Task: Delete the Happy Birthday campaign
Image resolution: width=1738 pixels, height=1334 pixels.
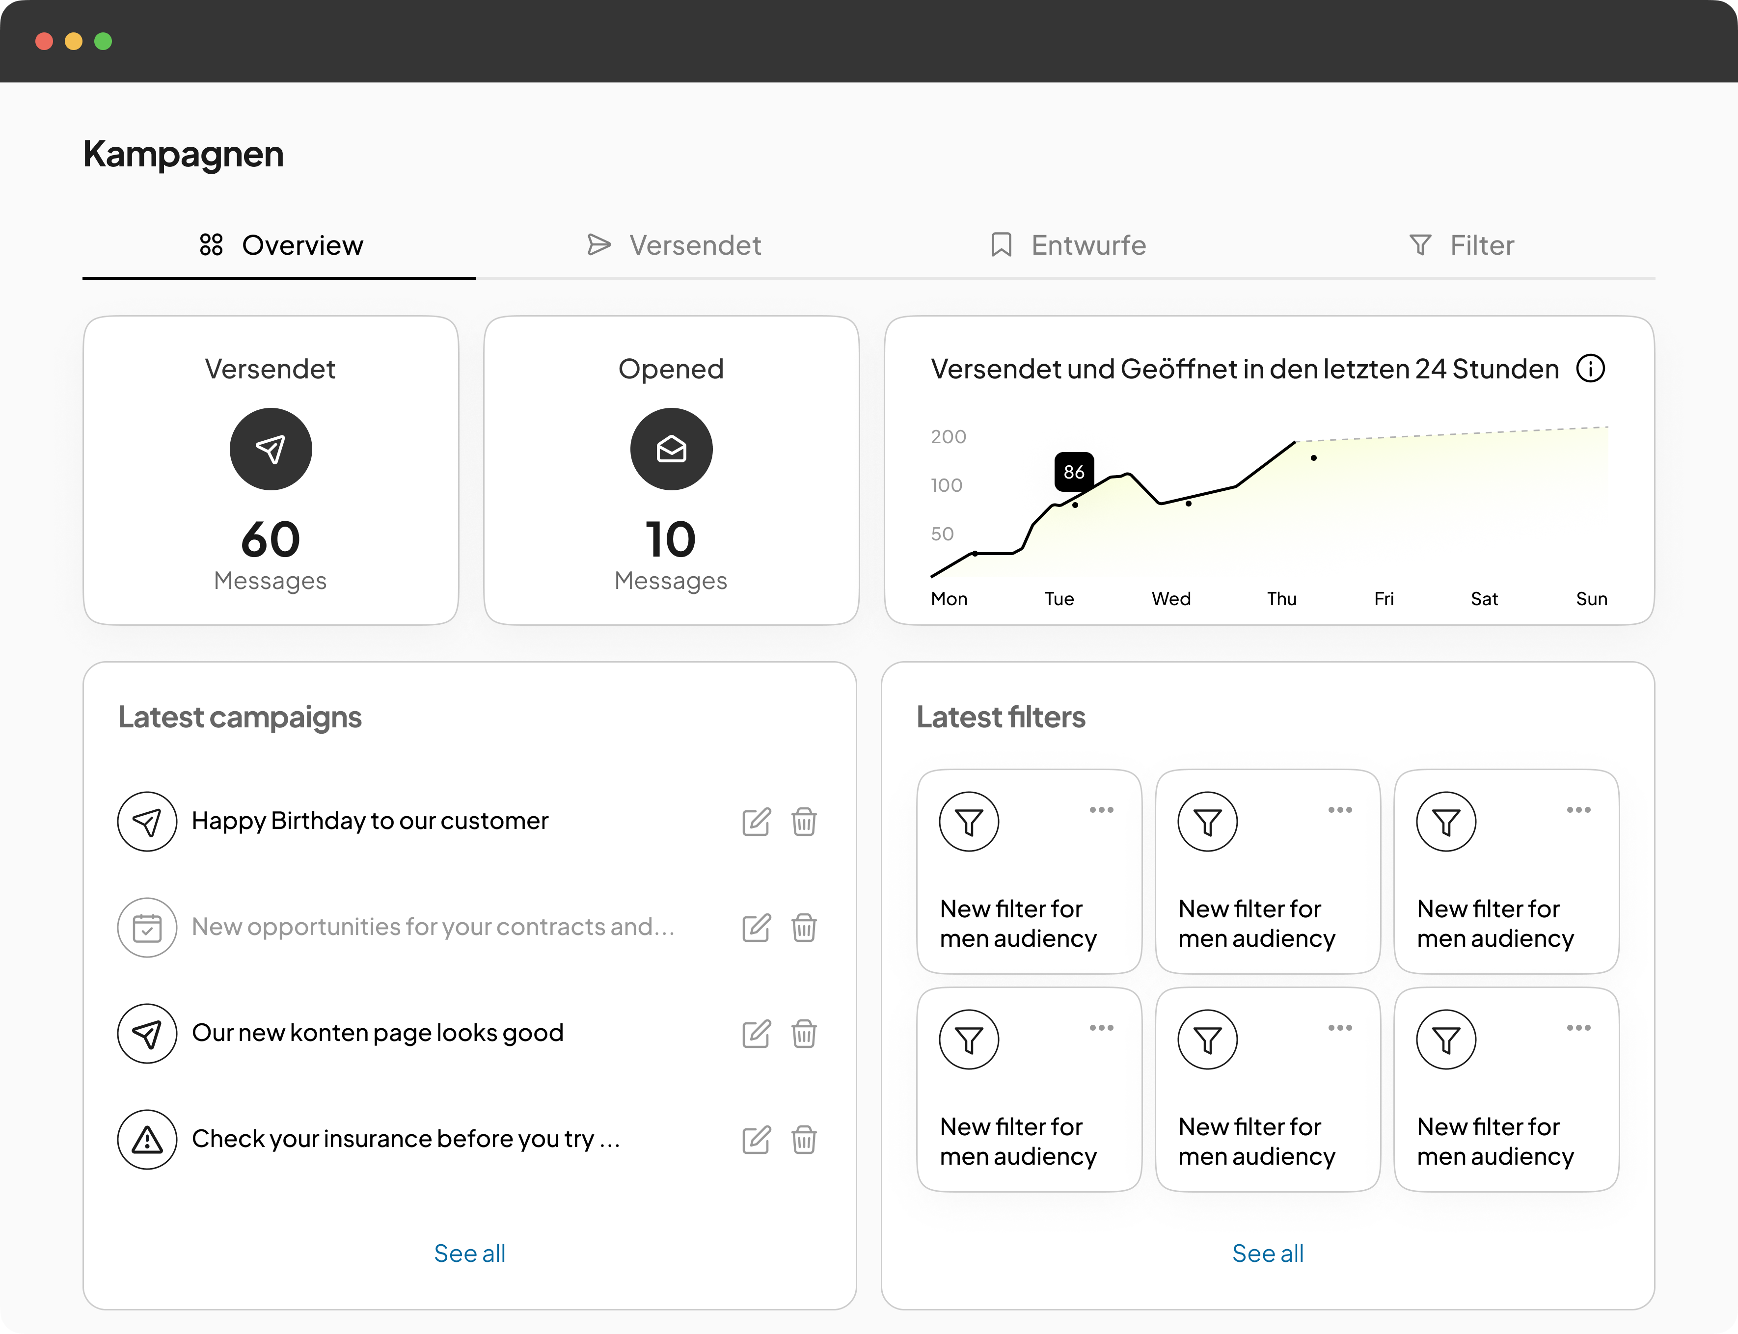Action: [x=804, y=821]
